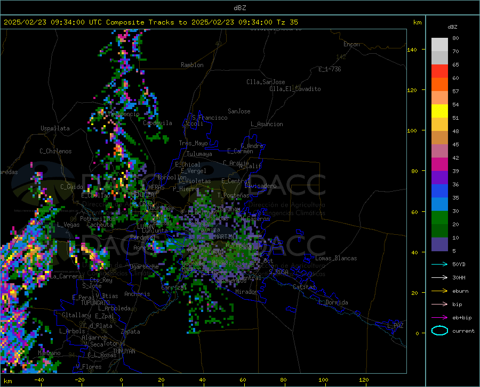The image size is (480, 387).
Task: Select the gray 65-70 dBZ swatch
Action: 439,58
